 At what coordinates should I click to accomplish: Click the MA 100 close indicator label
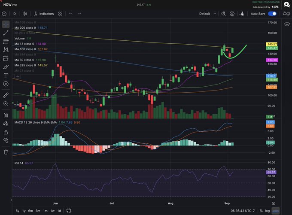coord(25,49)
